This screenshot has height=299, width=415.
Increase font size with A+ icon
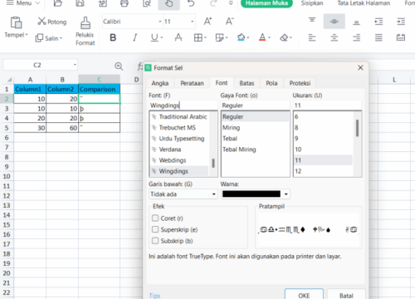click(x=207, y=22)
